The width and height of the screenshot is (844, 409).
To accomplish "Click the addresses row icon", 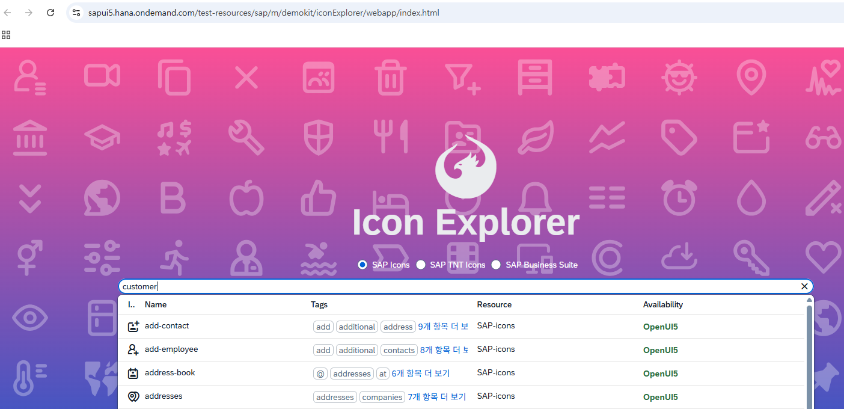I will pyautogui.click(x=133, y=397).
